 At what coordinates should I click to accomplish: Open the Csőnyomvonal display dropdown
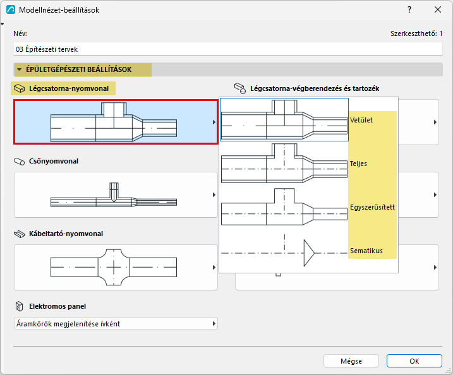click(116, 195)
